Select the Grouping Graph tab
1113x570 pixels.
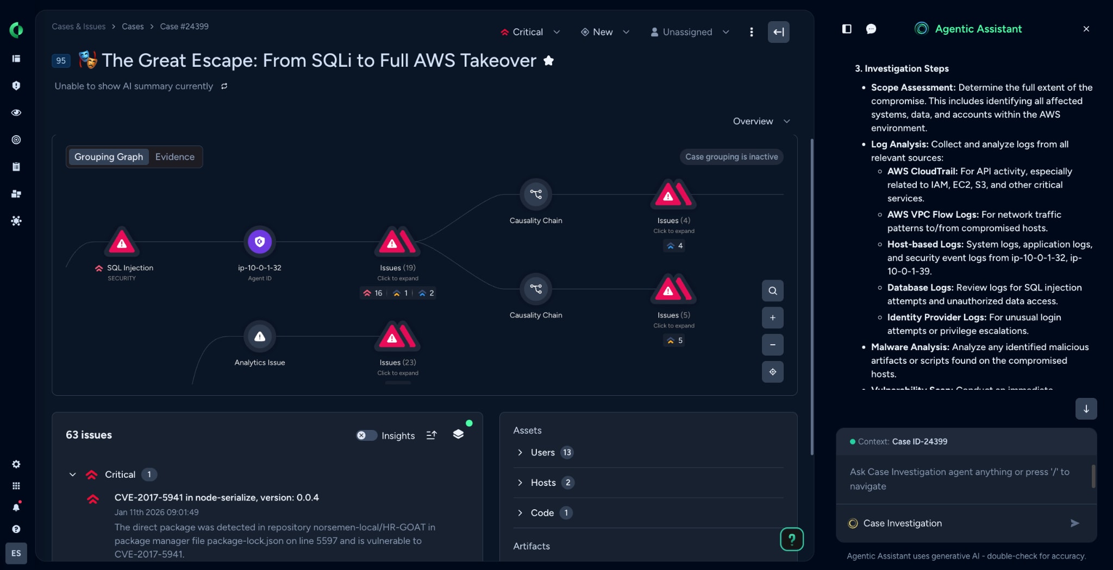coord(109,157)
